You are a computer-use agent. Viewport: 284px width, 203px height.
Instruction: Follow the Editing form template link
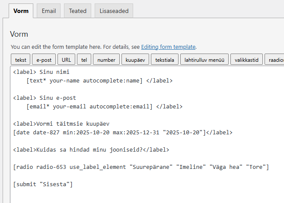[168, 47]
